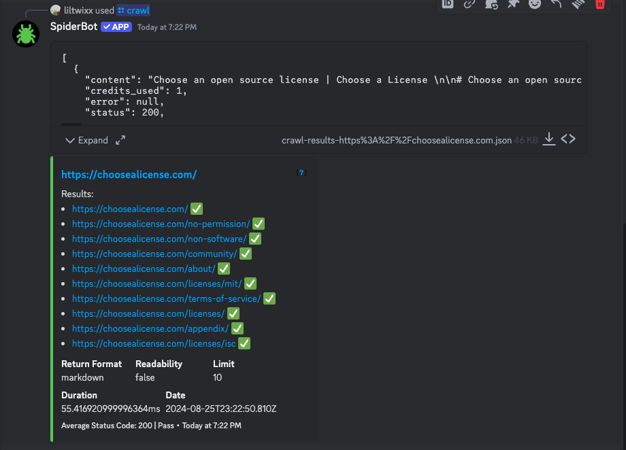The image size is (626, 450).
Task: Click the crawl command tag near liltwixx
Action: pyautogui.click(x=133, y=10)
